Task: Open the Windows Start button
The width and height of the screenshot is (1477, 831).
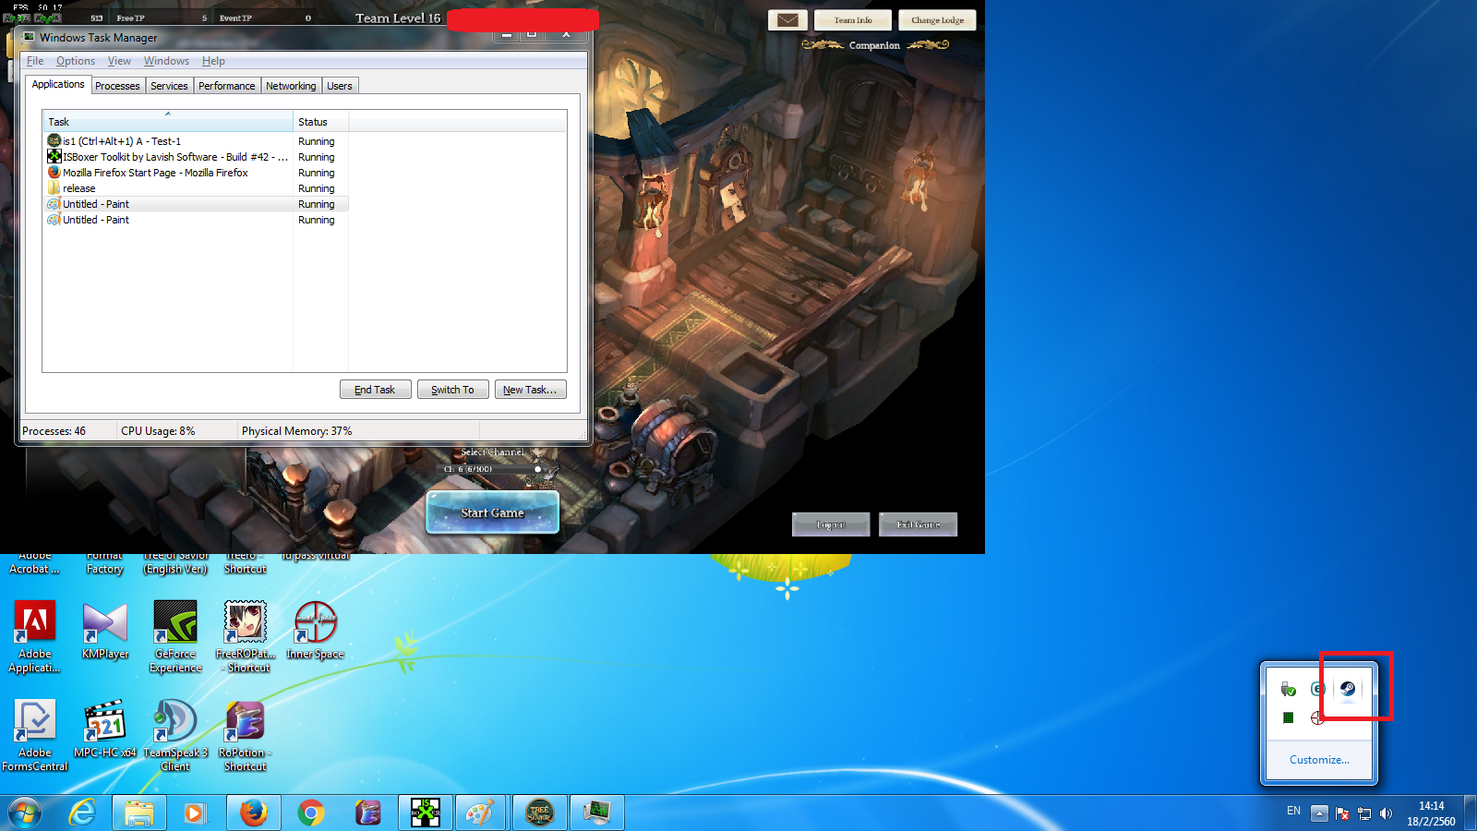Action: pyautogui.click(x=24, y=813)
